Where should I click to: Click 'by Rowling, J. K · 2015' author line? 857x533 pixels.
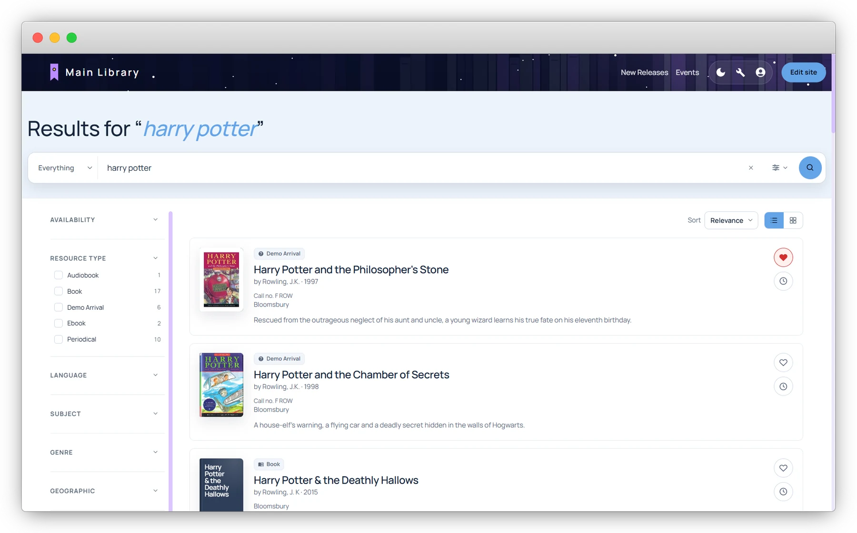pos(286,492)
